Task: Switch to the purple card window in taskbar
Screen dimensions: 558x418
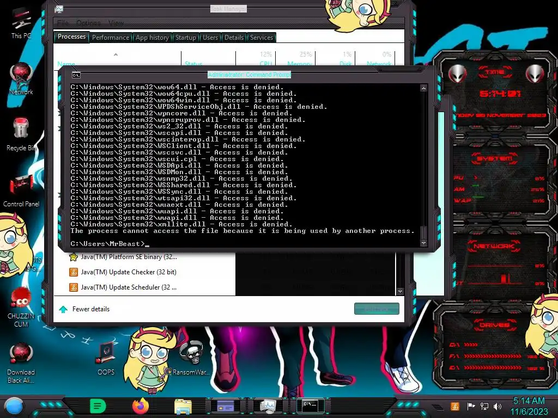Action: (x=226, y=405)
